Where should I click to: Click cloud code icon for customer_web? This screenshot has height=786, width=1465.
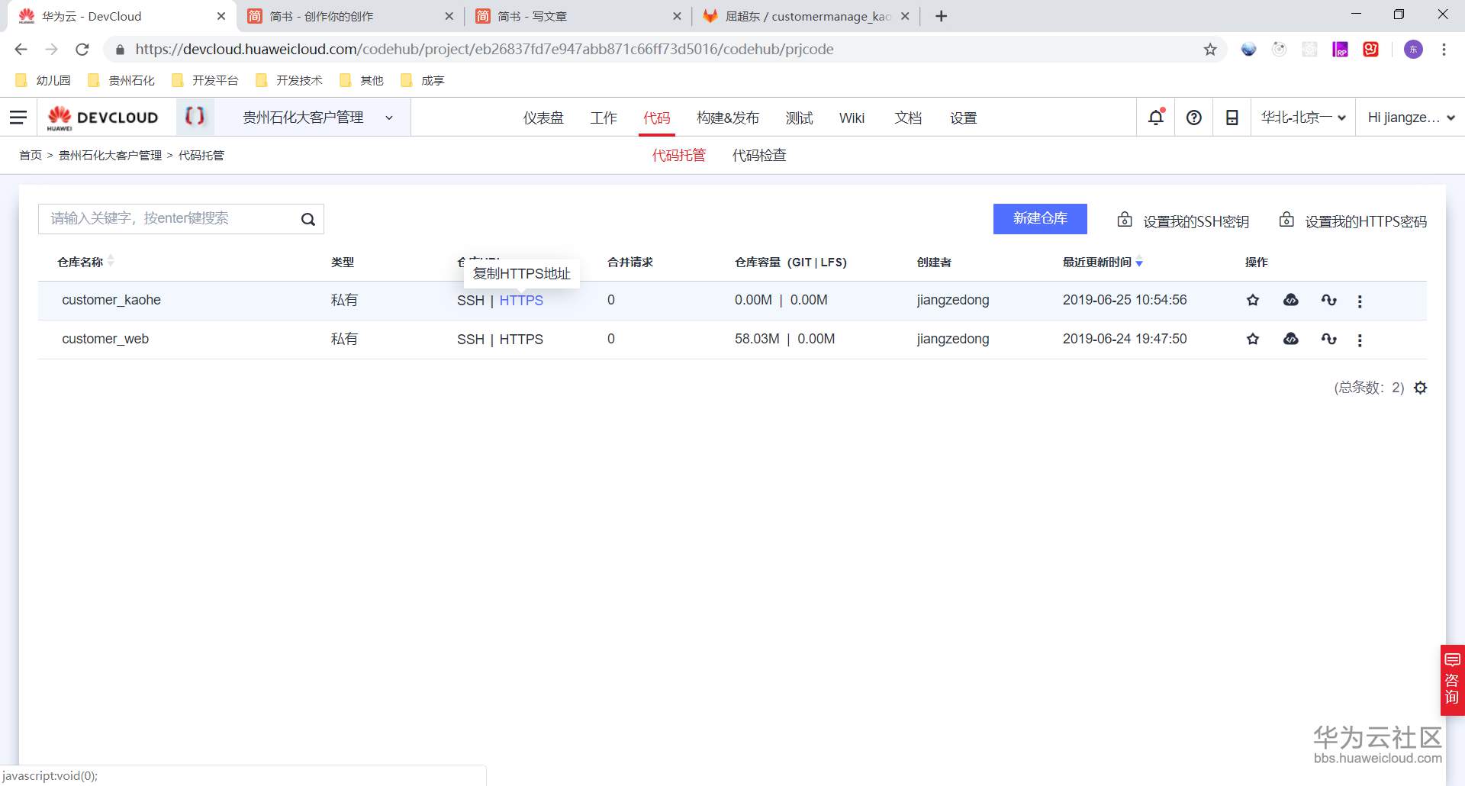coord(1291,339)
